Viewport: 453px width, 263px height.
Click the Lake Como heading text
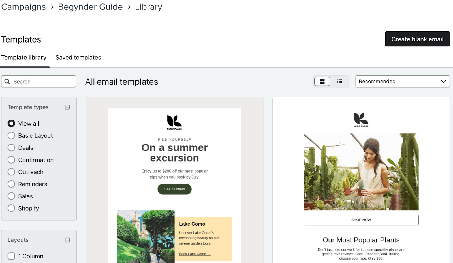pyautogui.click(x=192, y=224)
